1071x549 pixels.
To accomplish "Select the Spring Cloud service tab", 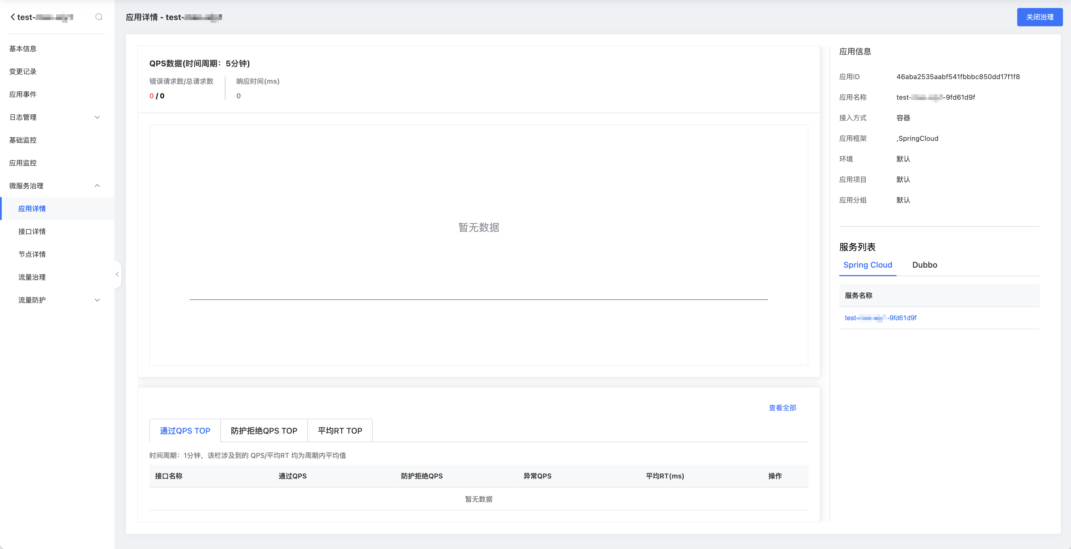I will coord(867,265).
